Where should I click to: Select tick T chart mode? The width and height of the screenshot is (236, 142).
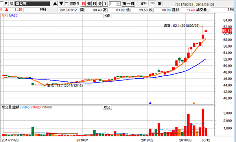[x=105, y=4]
